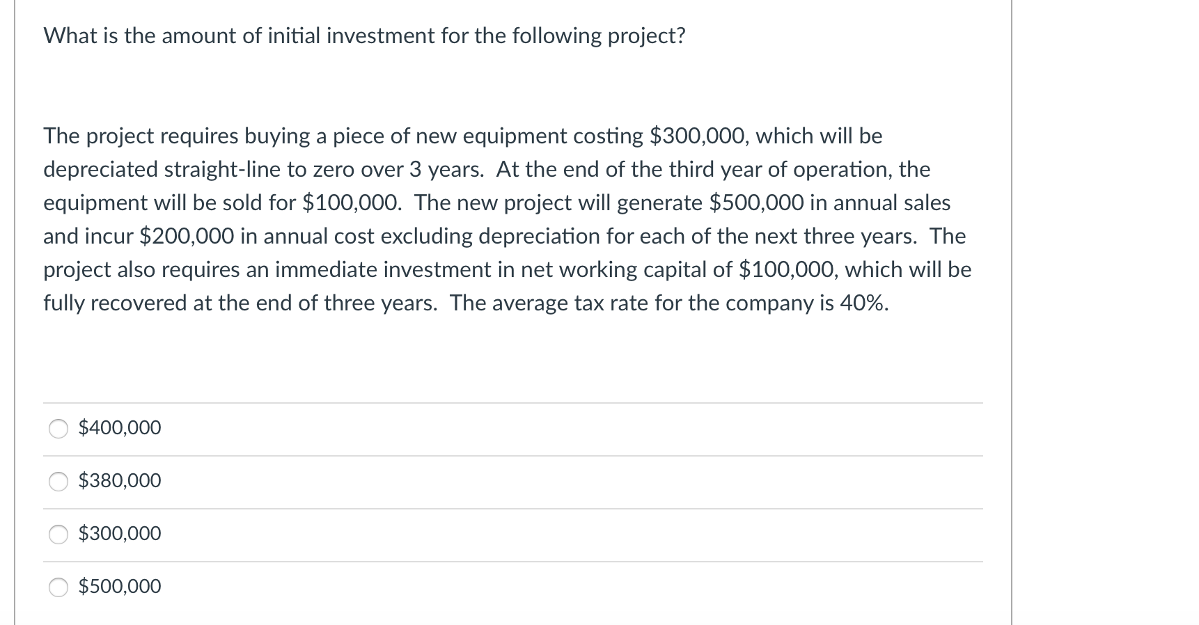This screenshot has width=1199, height=625.
Task: Click the radio button beside $300,000
Action: pyautogui.click(x=58, y=535)
